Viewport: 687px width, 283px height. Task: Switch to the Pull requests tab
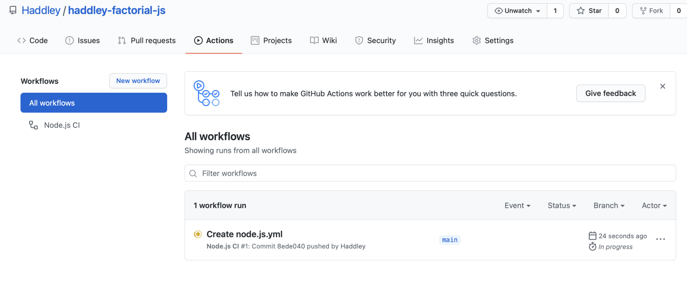point(147,40)
